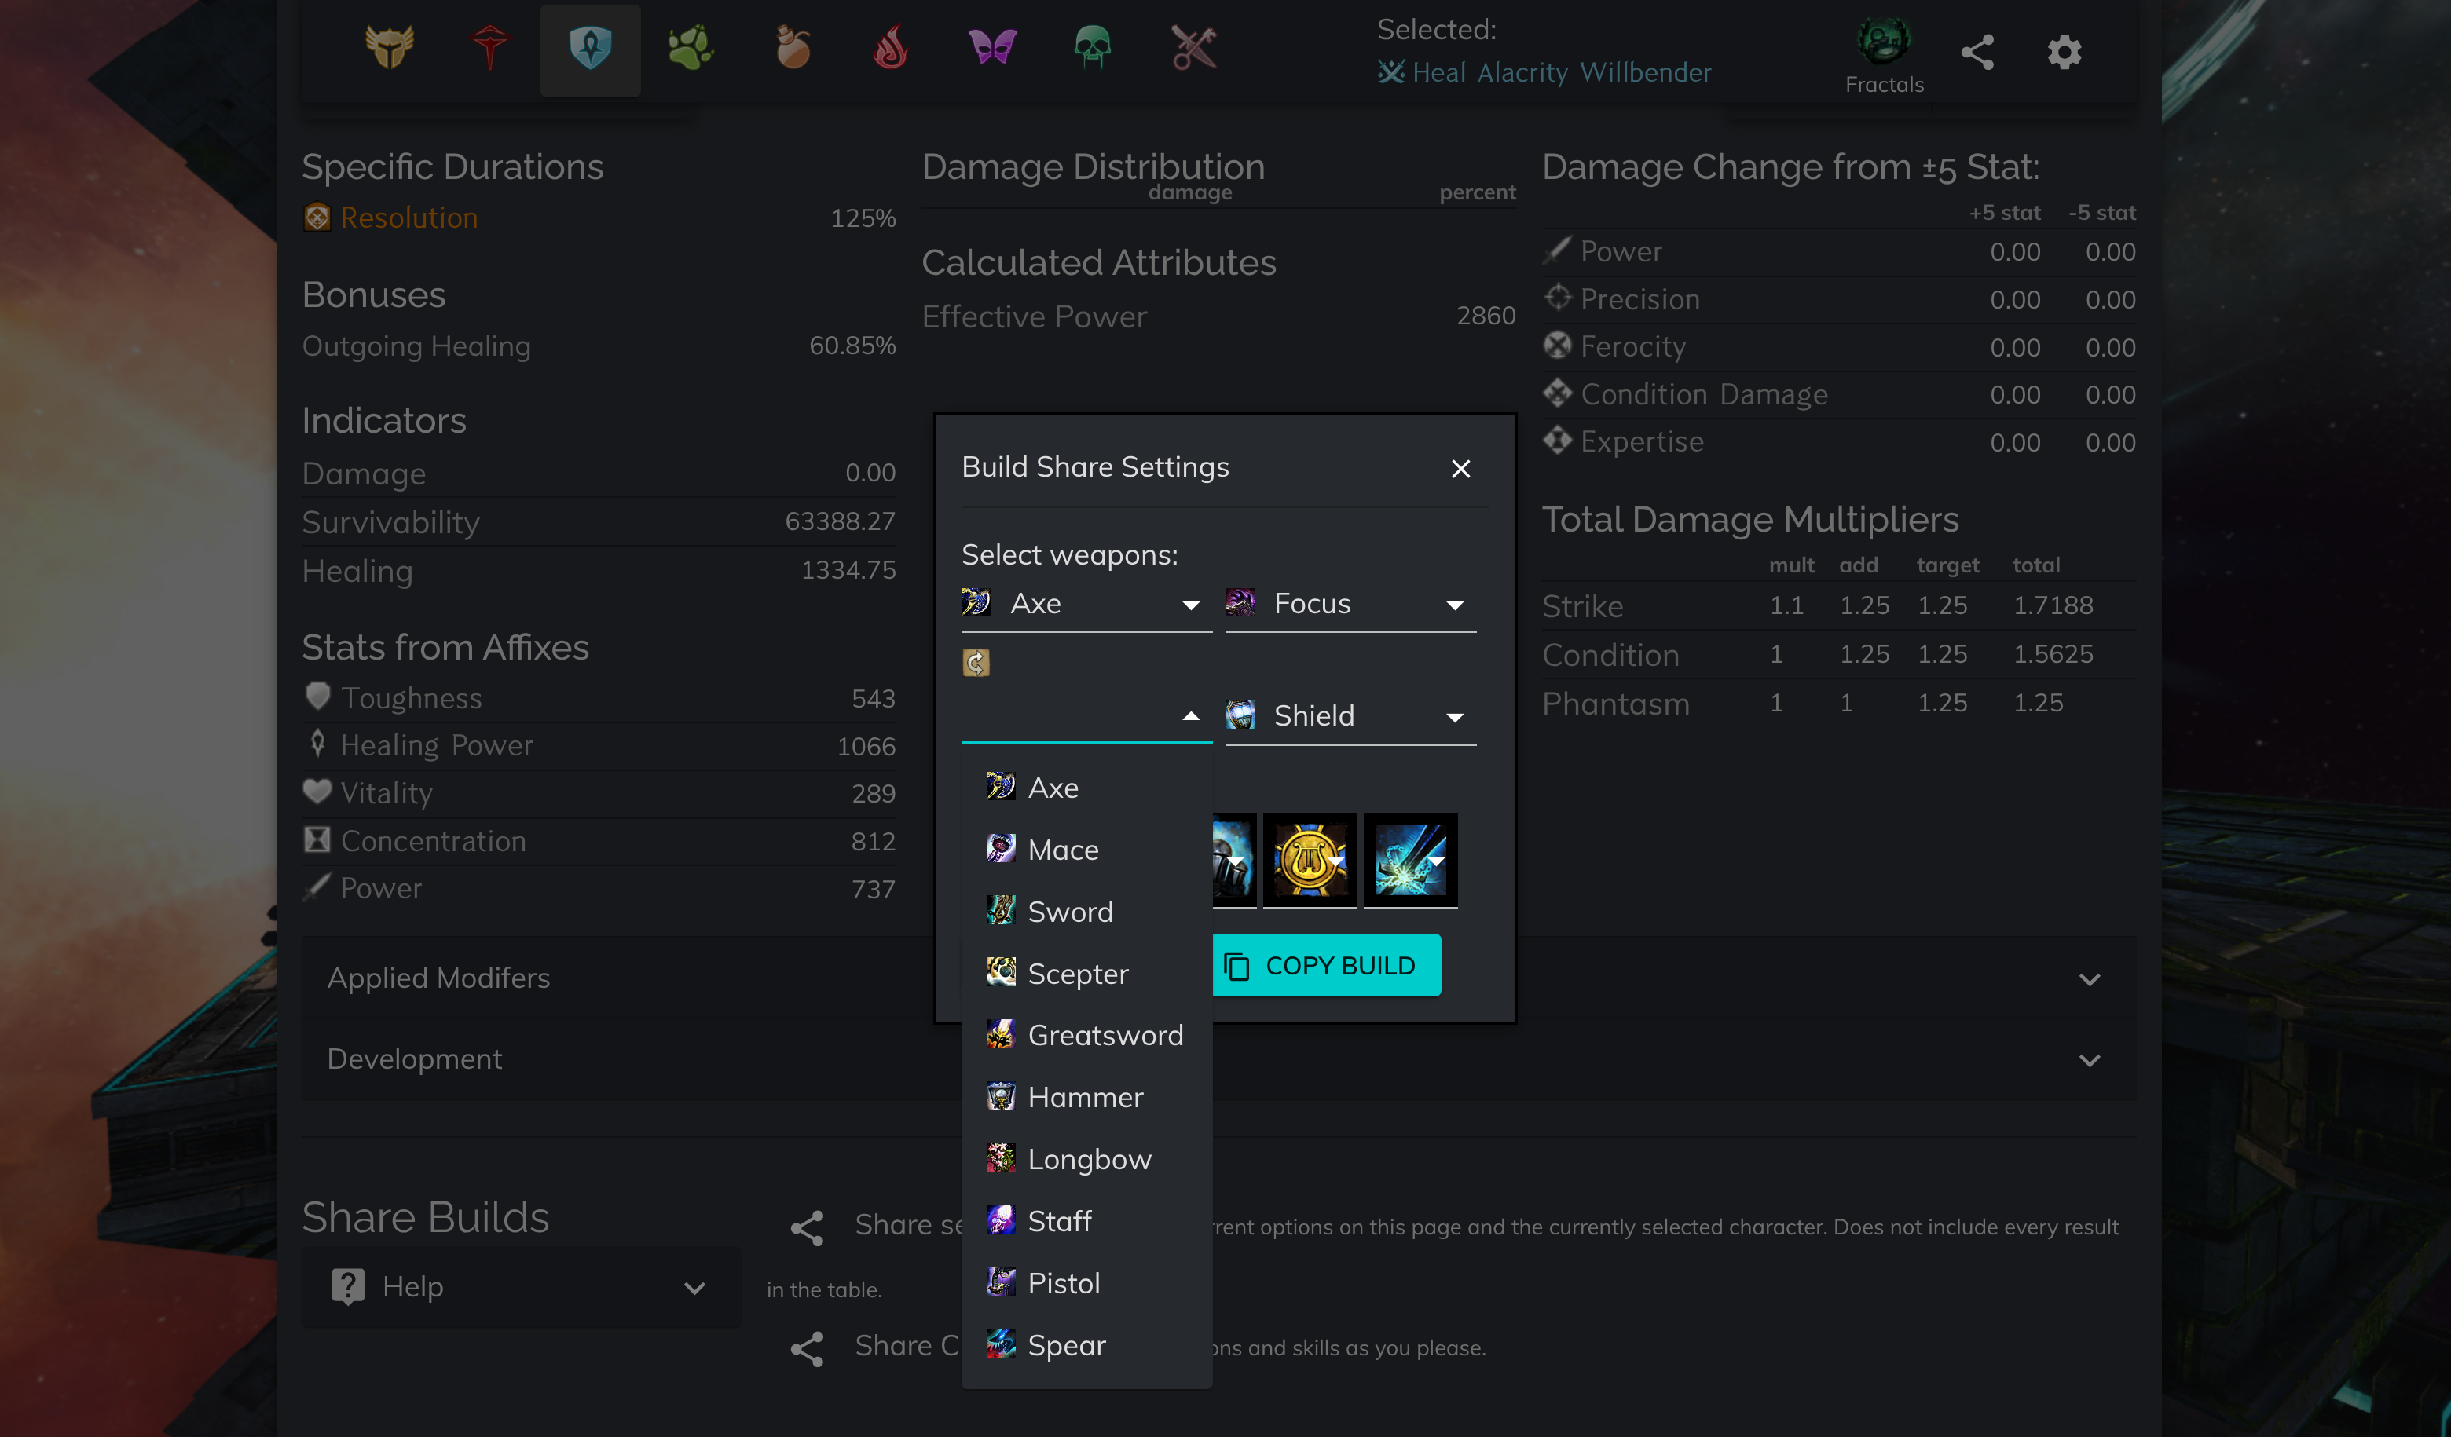The width and height of the screenshot is (2451, 1437).
Task: Select Mace from the weapon list
Action: pos(1062,849)
